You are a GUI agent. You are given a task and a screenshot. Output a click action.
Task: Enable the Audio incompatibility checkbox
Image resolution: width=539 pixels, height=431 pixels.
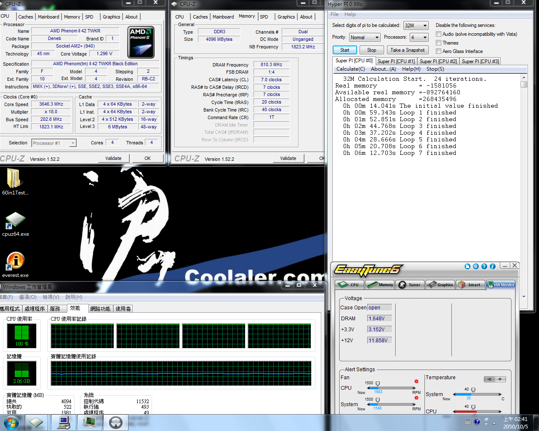(x=439, y=34)
